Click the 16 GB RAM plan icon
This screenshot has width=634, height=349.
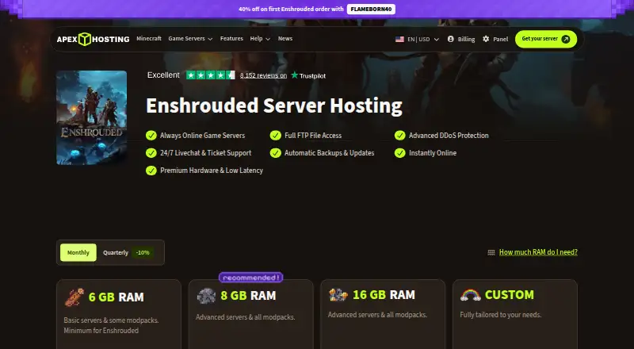338,295
